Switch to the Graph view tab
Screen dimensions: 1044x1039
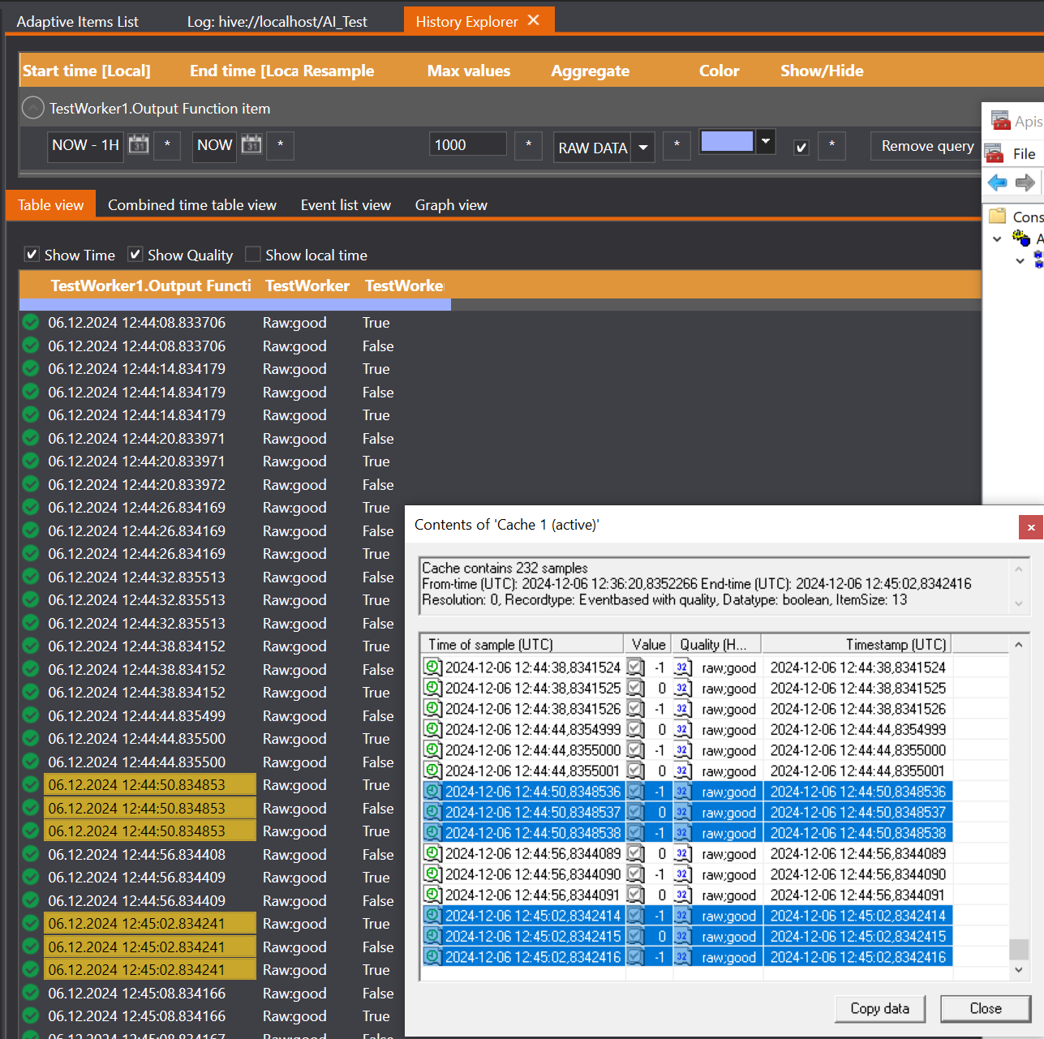click(x=451, y=205)
